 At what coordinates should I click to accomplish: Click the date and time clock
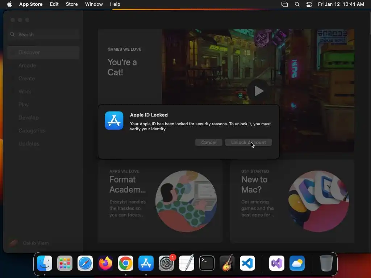click(x=341, y=4)
